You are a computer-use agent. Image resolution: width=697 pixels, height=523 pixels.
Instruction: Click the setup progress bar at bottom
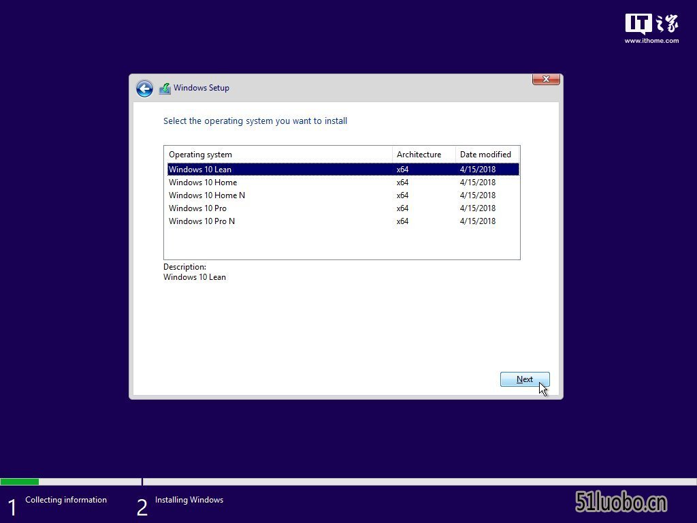pos(348,481)
